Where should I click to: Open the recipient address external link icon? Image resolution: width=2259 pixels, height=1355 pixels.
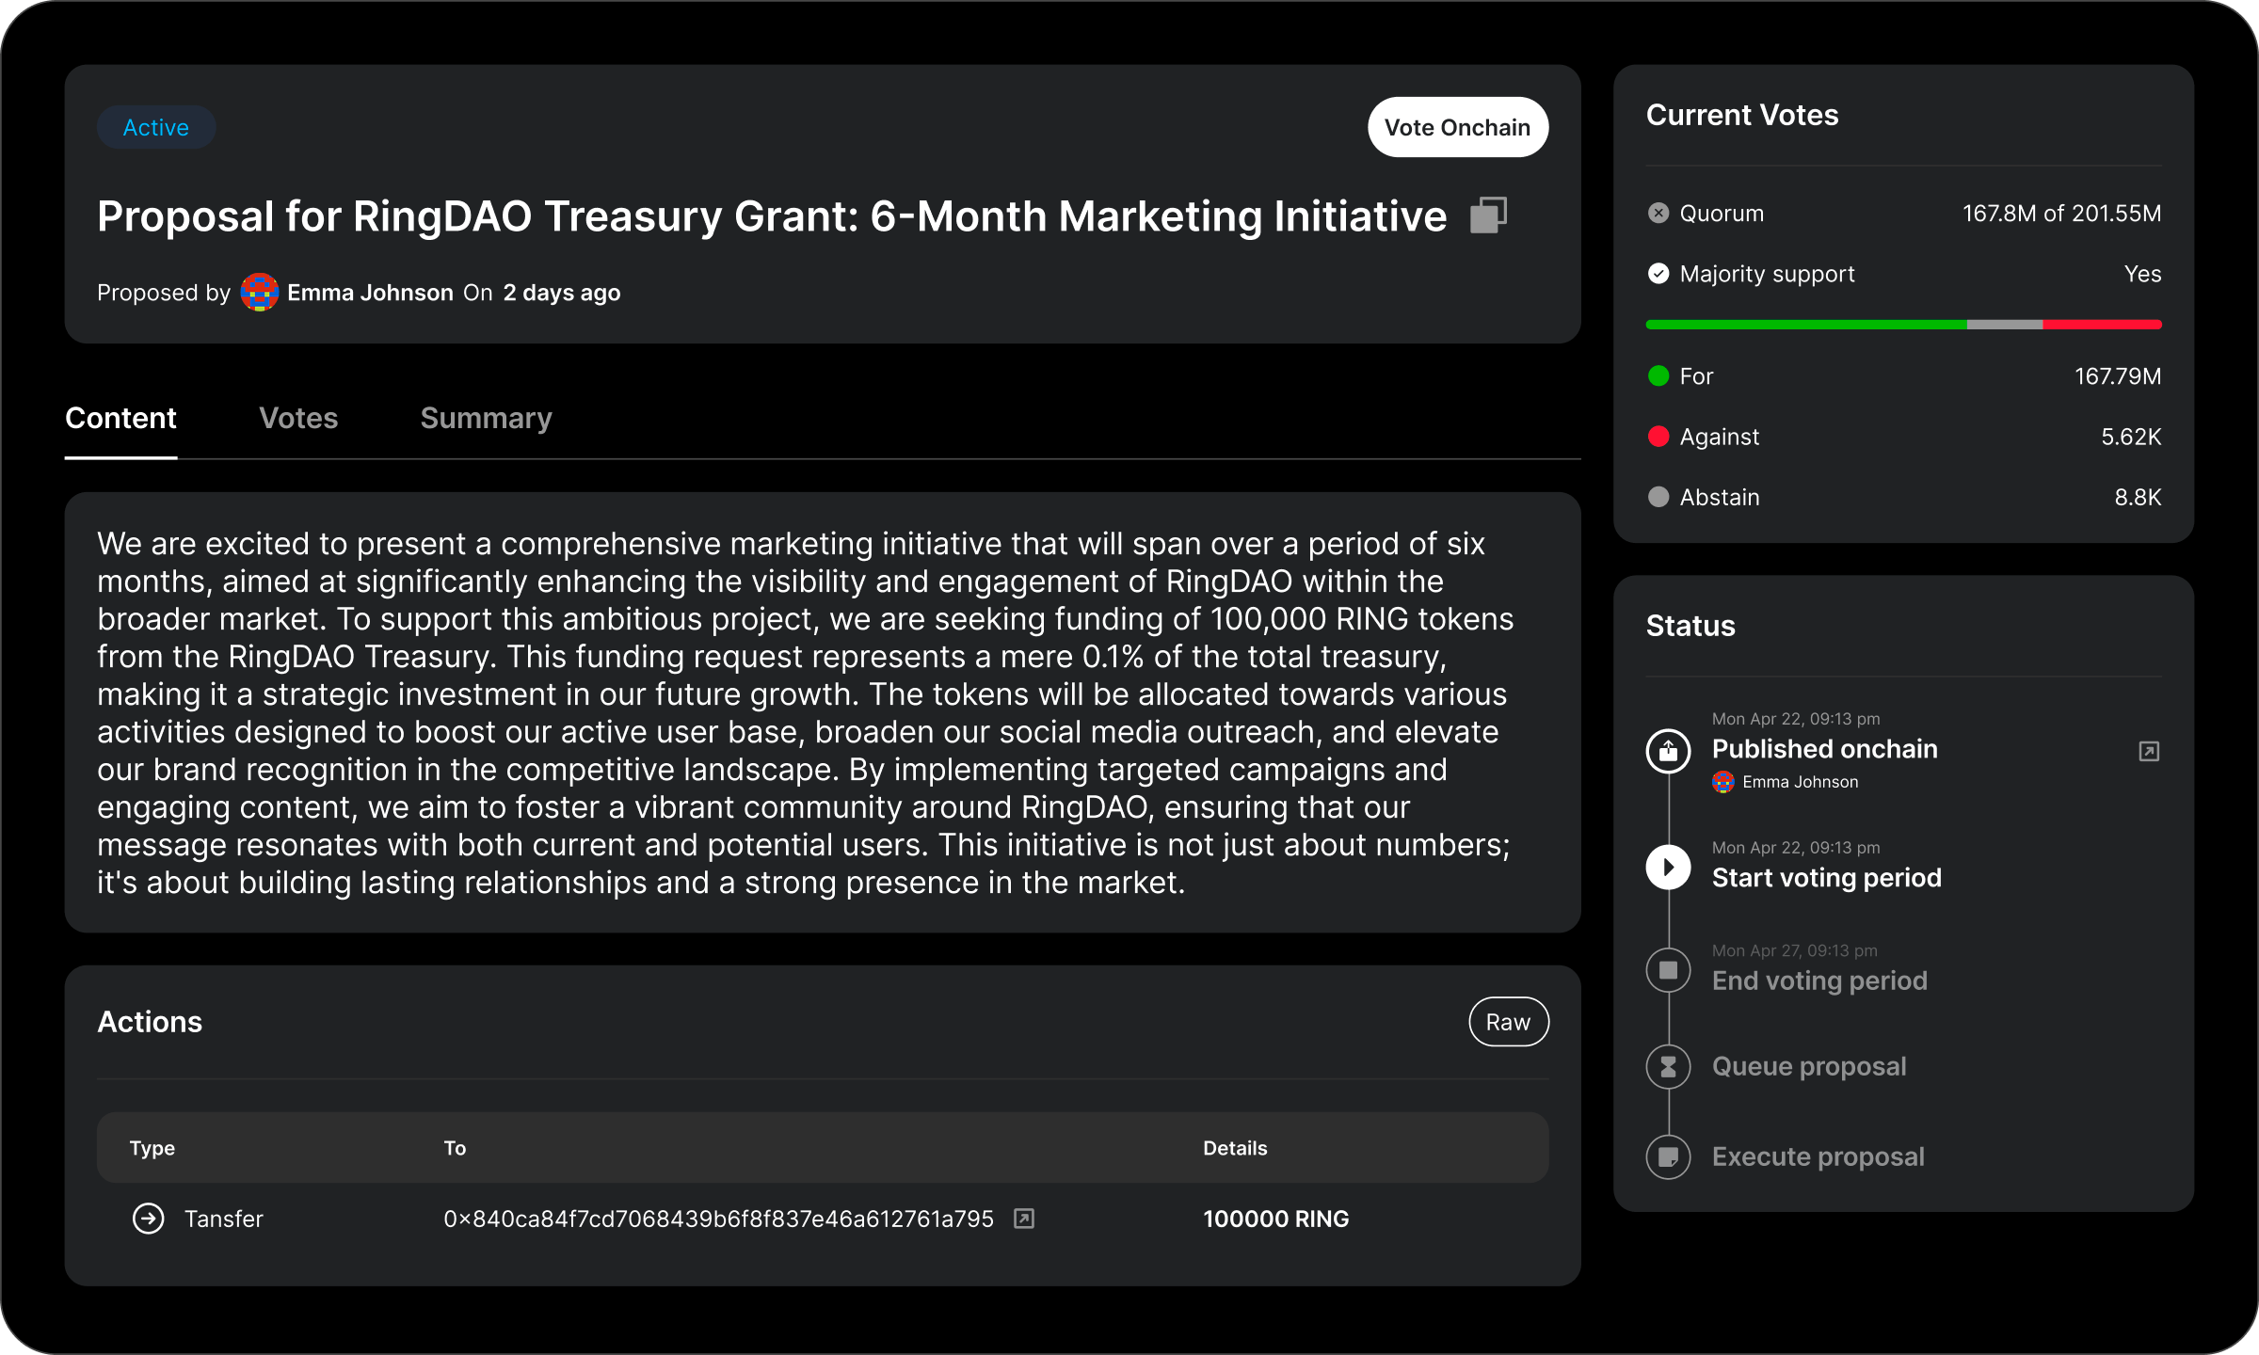pyautogui.click(x=1023, y=1219)
